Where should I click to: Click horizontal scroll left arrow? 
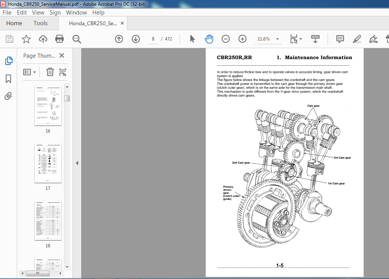point(23,274)
